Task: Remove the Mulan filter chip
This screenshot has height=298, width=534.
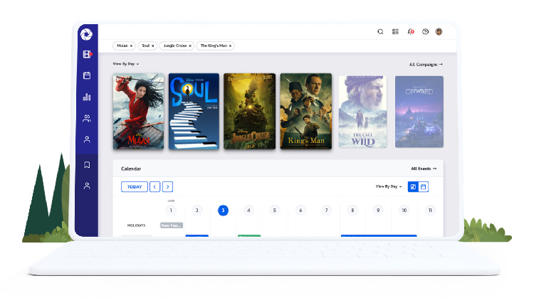Action: click(132, 46)
